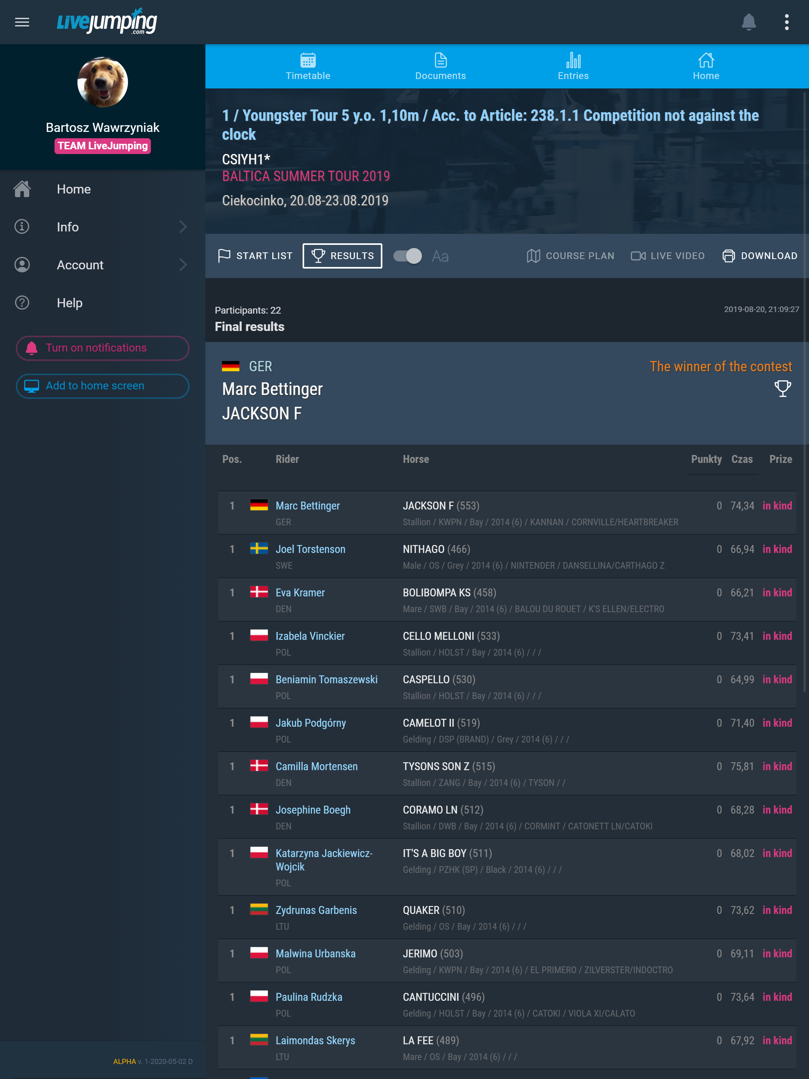Click the Home house icon in top tabs
Viewport: 809px width, 1079px height.
706,60
